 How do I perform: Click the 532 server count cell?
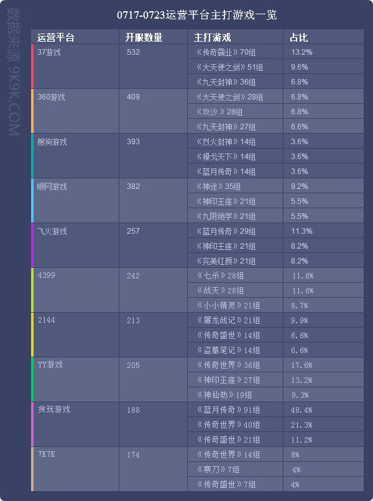[x=133, y=52]
